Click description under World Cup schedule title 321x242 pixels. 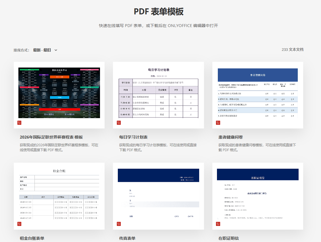point(59,147)
